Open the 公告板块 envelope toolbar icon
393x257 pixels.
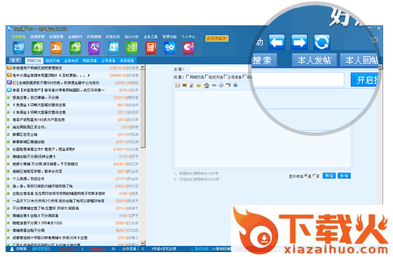click(18, 47)
